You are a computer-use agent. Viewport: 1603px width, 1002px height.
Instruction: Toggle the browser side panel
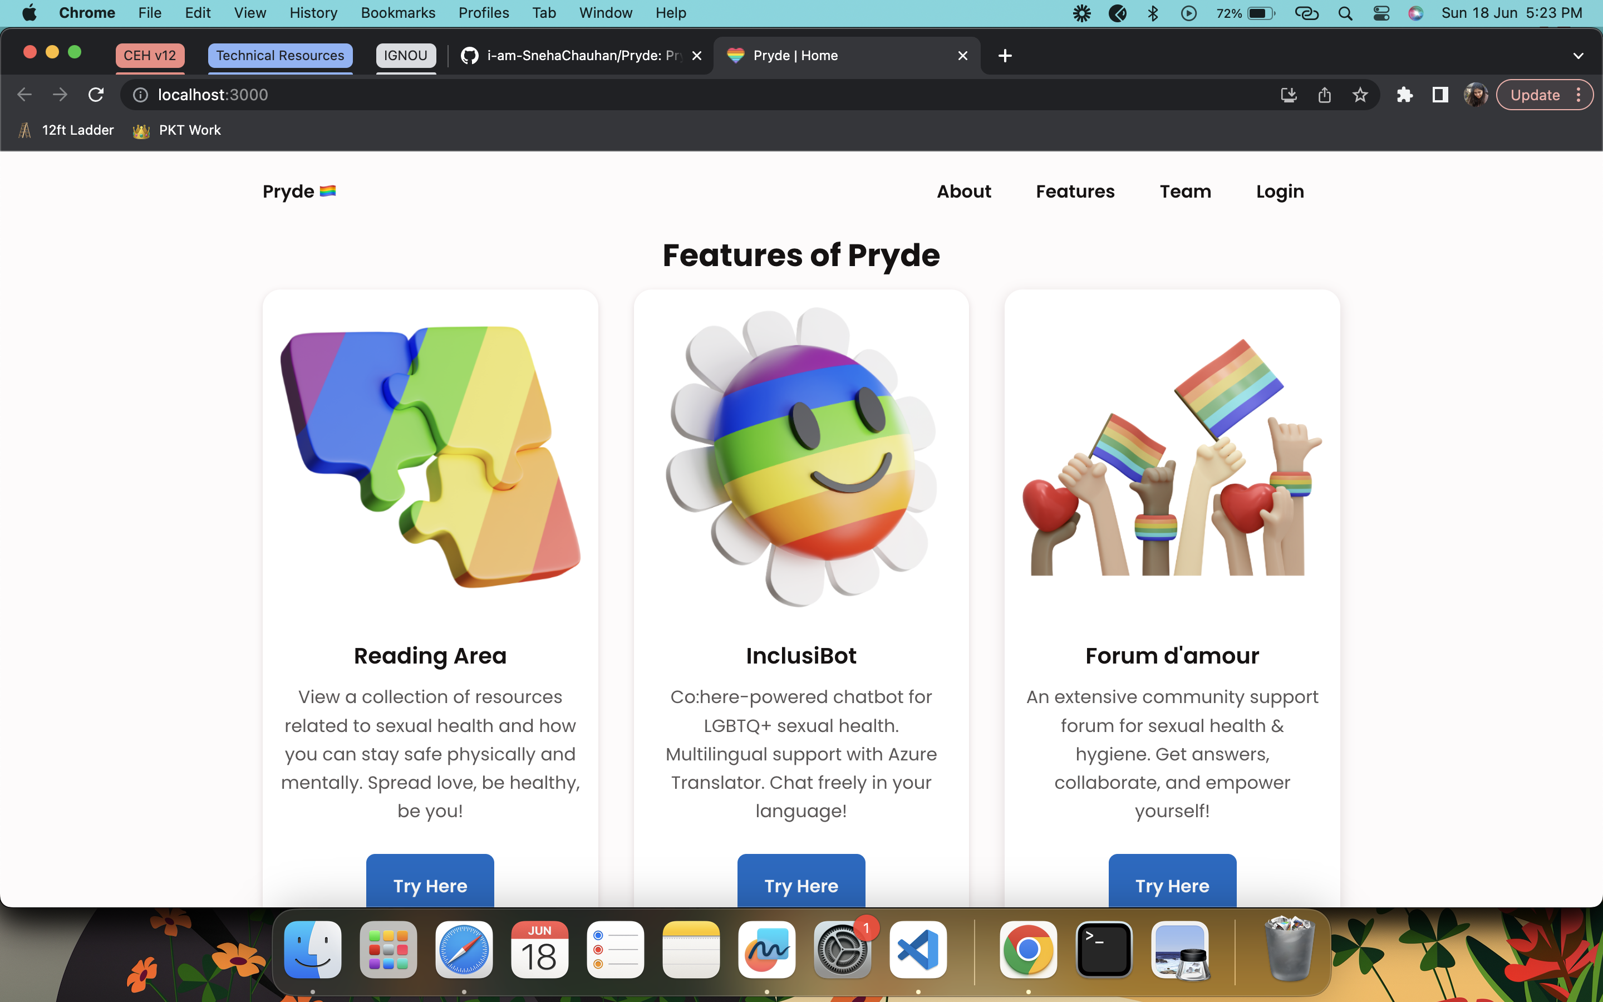[1439, 95]
